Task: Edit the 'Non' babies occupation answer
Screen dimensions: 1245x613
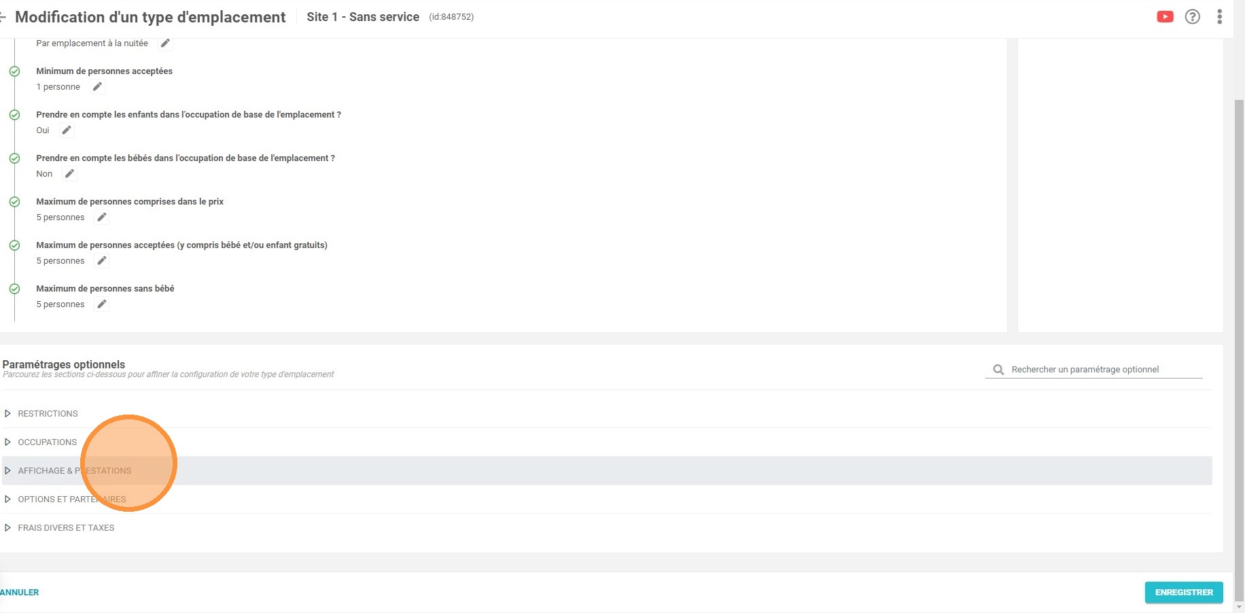Action: click(x=69, y=173)
